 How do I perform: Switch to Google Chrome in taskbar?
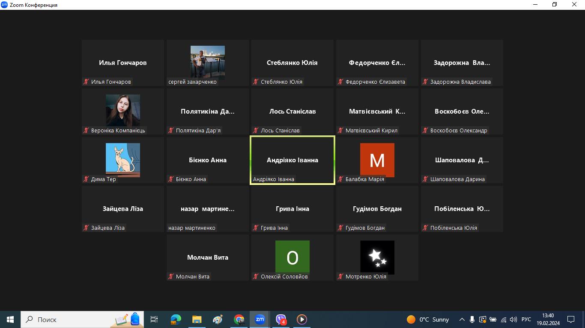[x=239, y=319]
